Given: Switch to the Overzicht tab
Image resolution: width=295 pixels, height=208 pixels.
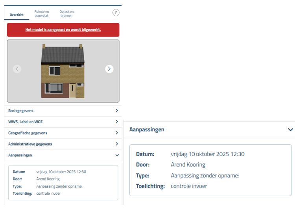Looking at the screenshot, I should 17,15.
